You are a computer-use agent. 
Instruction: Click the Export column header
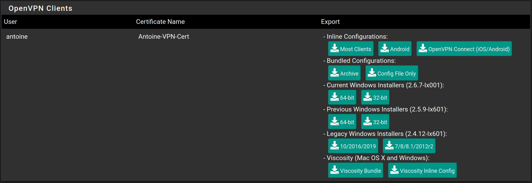click(330, 22)
